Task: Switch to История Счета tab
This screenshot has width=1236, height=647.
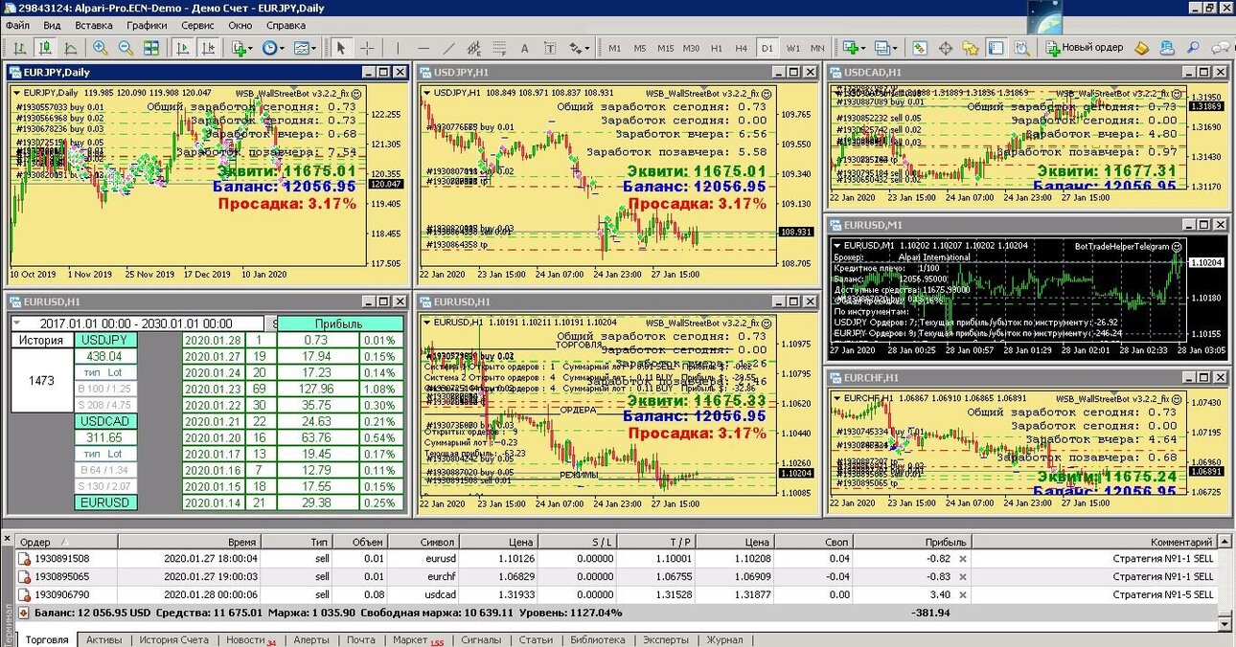Action: click(173, 639)
